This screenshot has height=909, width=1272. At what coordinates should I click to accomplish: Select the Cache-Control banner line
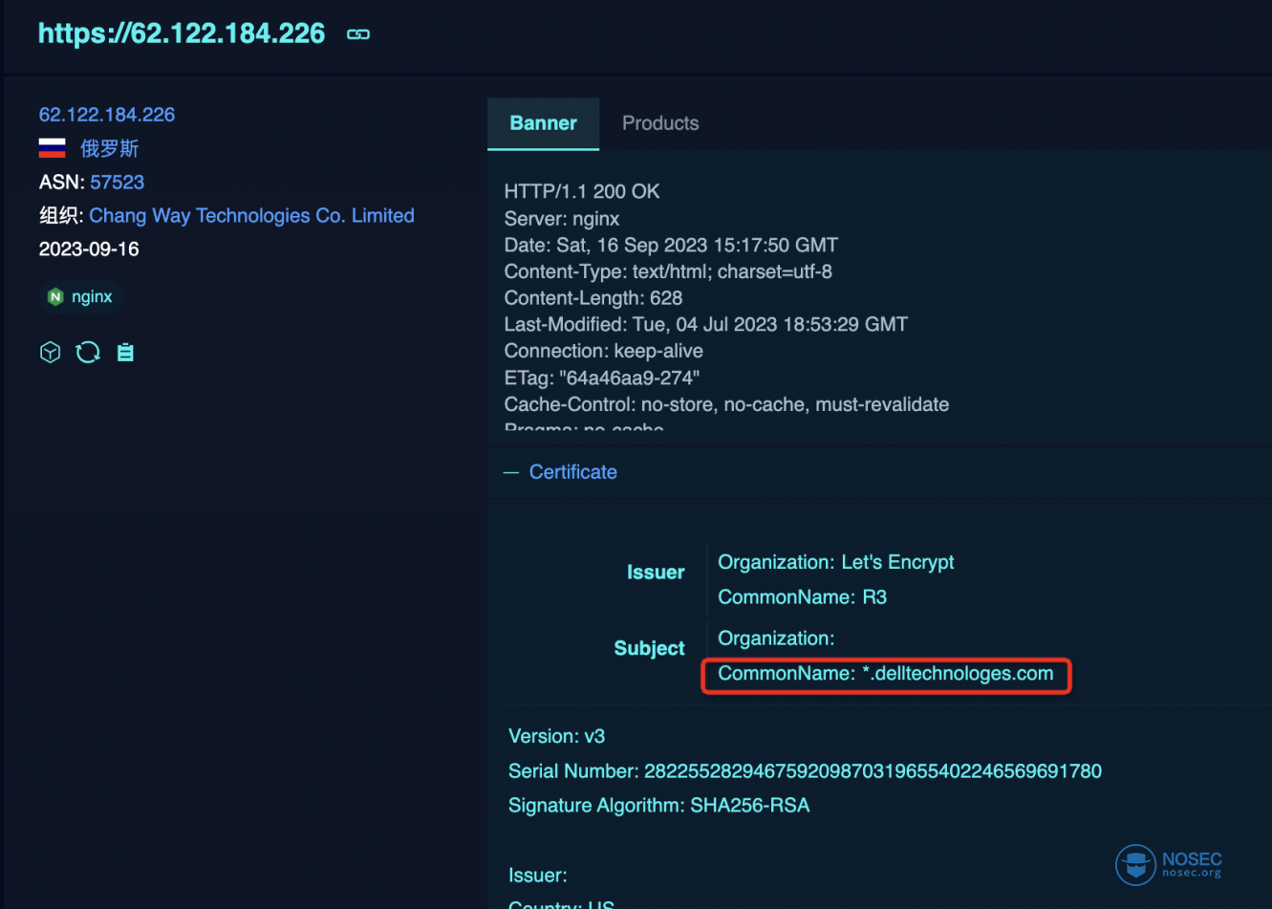[726, 404]
